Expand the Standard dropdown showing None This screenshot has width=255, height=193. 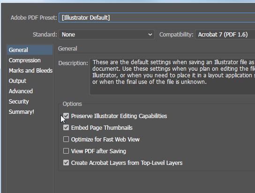click(106, 35)
